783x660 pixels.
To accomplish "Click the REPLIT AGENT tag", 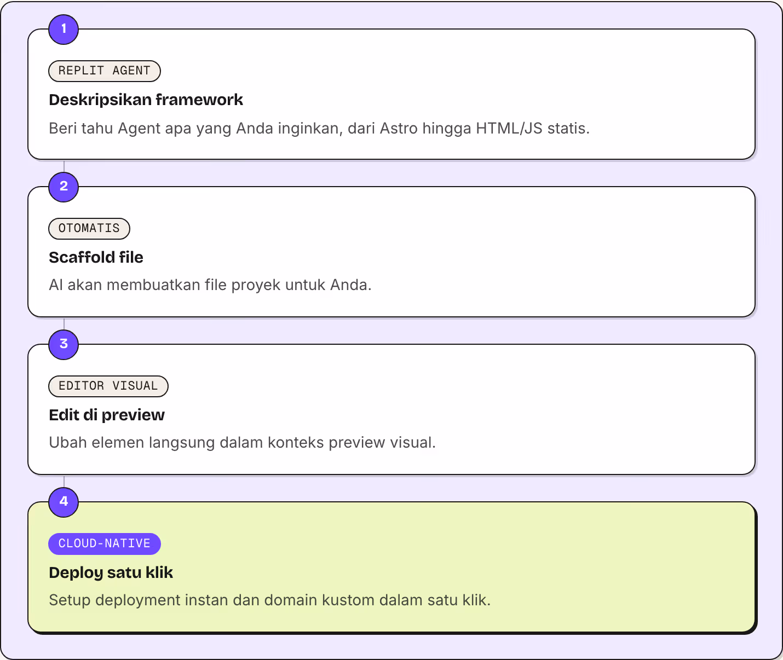I will 105,71.
